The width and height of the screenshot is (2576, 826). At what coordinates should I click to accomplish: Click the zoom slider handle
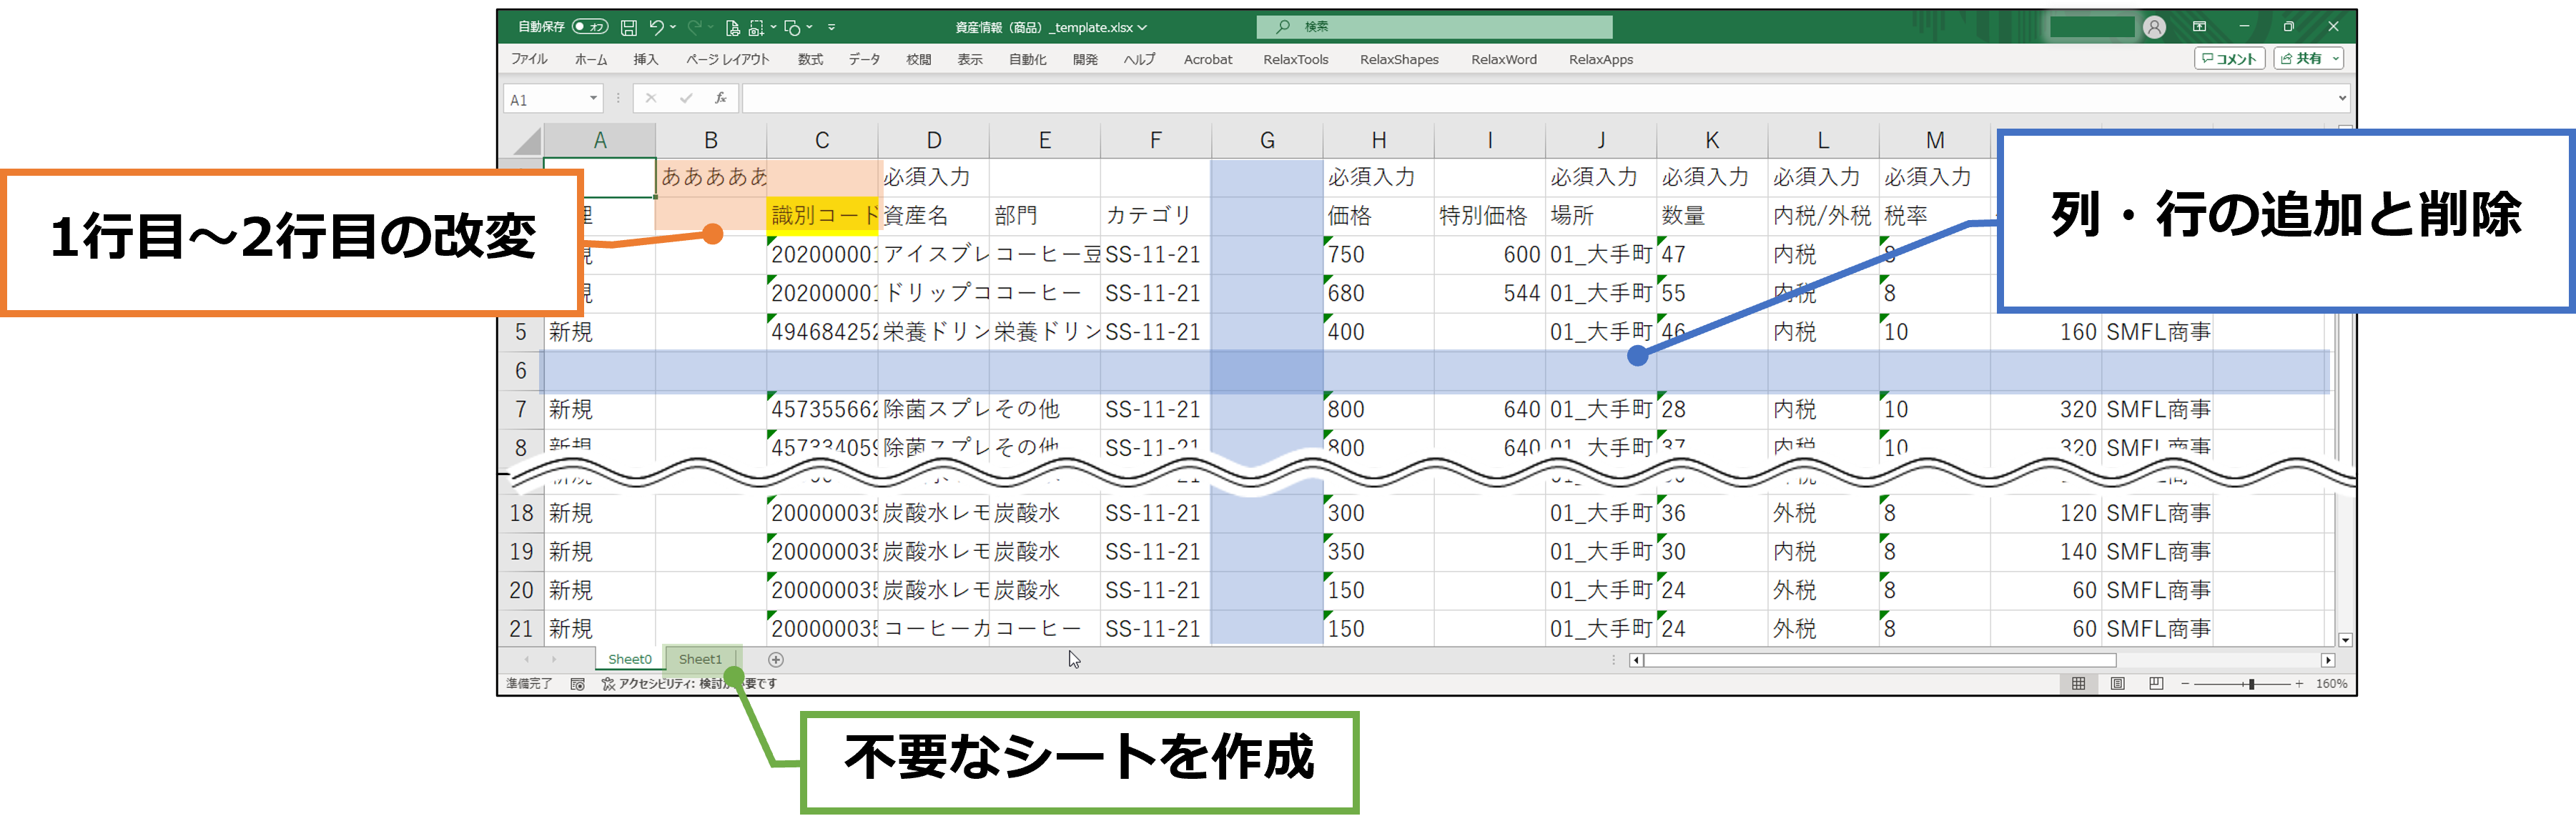pyautogui.click(x=2251, y=684)
